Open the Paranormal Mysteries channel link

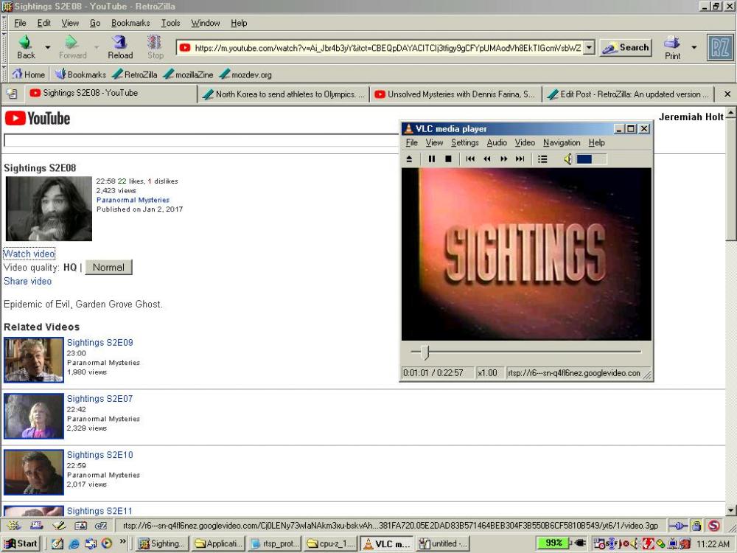[x=133, y=200]
